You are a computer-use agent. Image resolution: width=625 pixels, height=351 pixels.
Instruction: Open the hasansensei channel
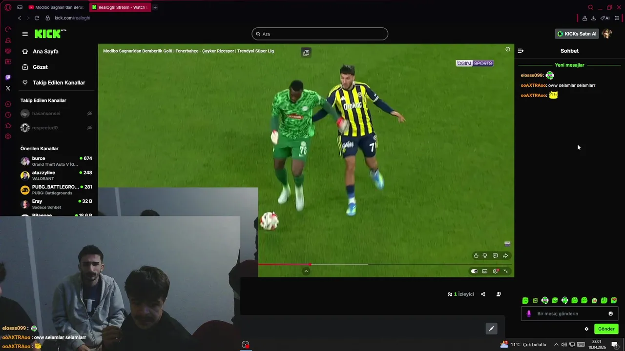(x=56, y=114)
